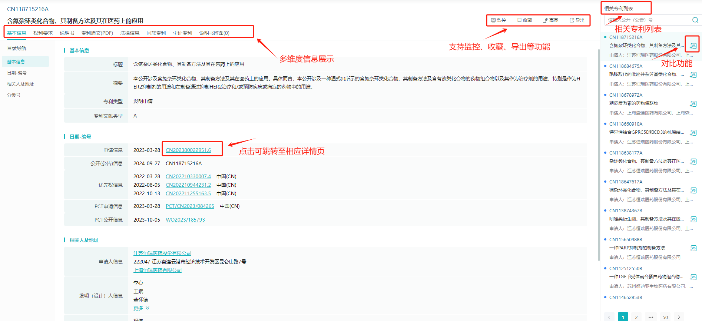Click the 高亮 (highlight) button
The image size is (702, 322).
tap(551, 20)
